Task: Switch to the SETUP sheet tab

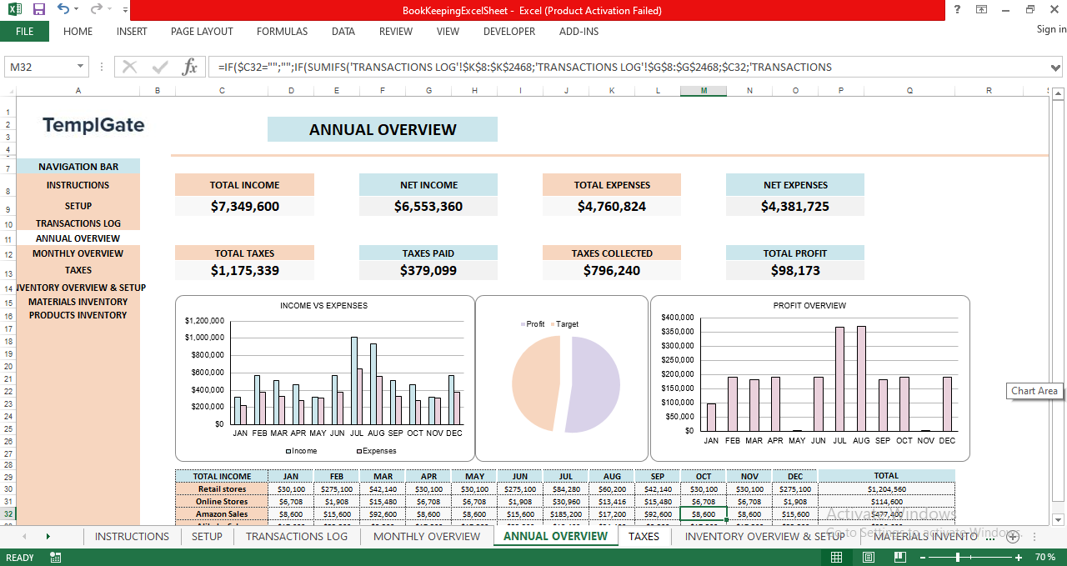Action: point(207,536)
